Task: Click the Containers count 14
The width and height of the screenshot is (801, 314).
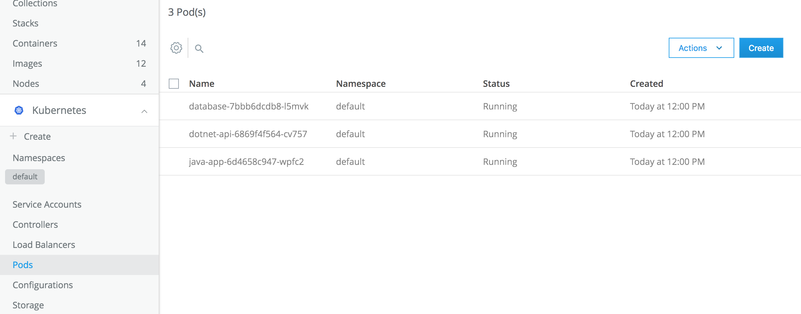Action: click(x=141, y=43)
